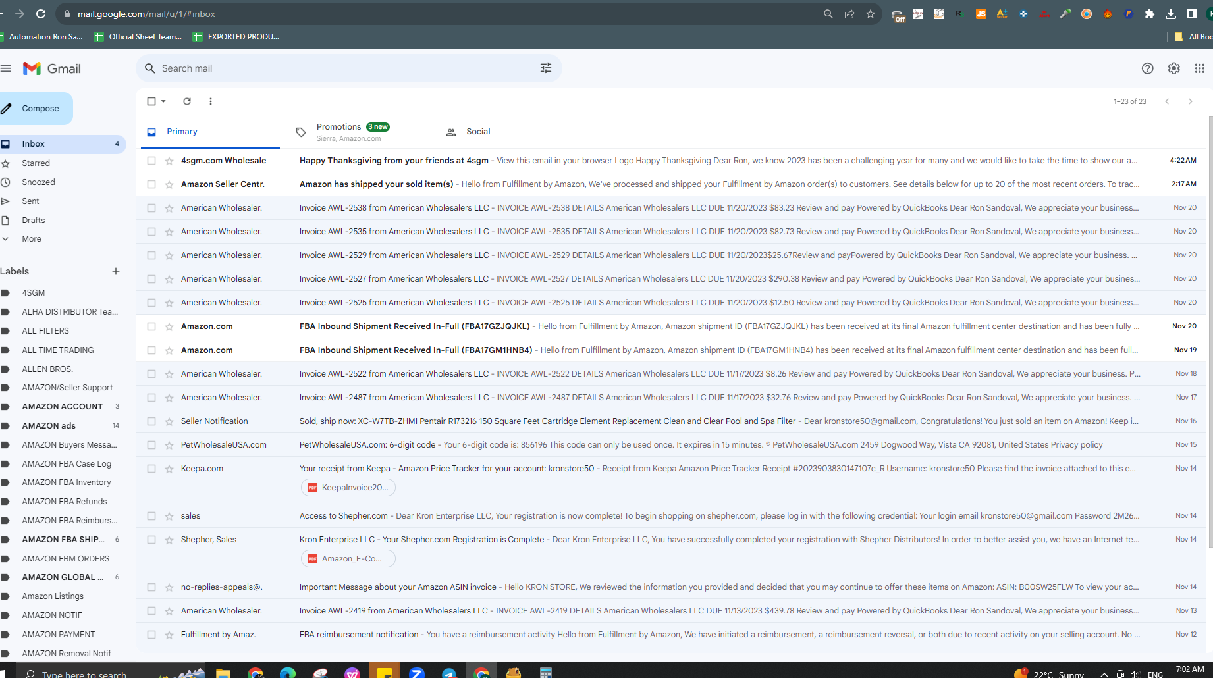Viewport: 1213px width, 678px height.
Task: Open the AMAZON PAYMENT label
Action: coord(59,635)
